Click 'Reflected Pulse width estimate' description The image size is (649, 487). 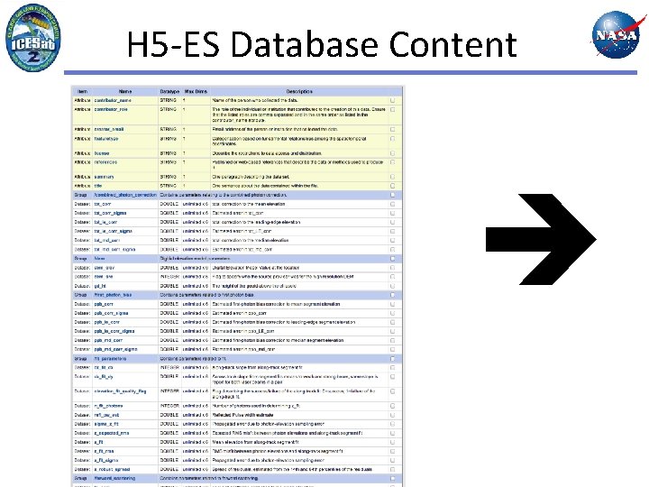coord(242,415)
